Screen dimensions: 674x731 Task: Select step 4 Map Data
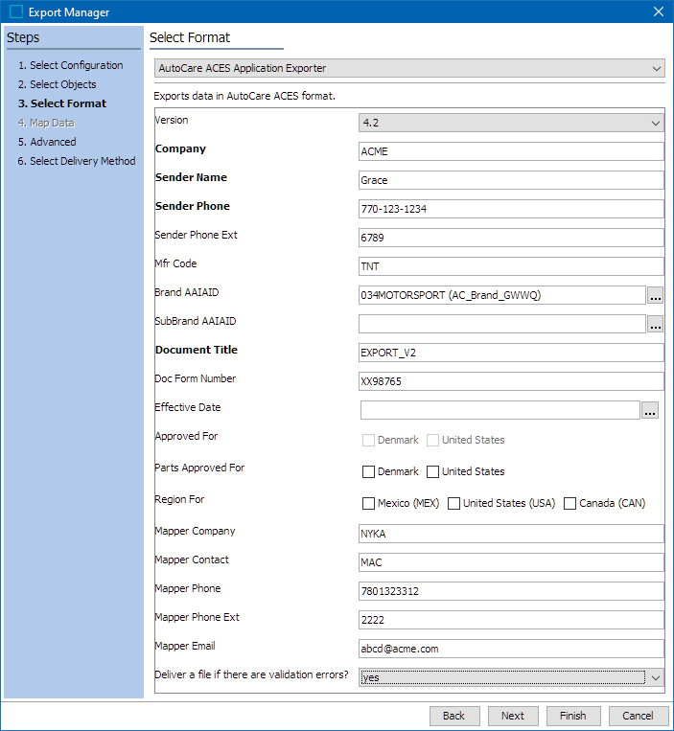tap(46, 123)
